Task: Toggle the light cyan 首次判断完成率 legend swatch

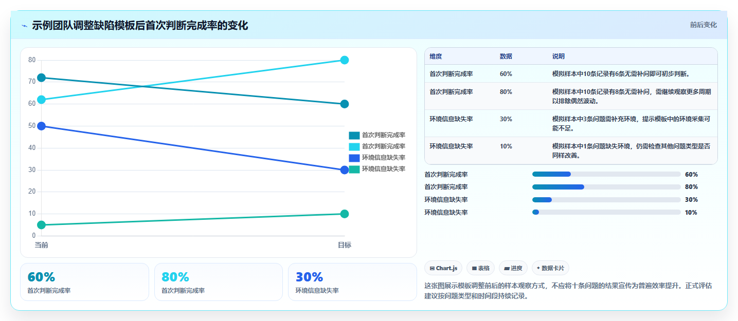Action: (354, 147)
